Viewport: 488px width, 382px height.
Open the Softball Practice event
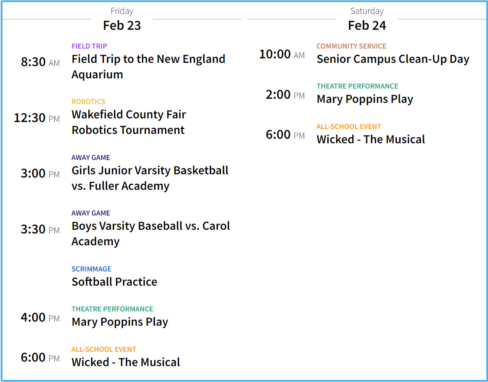(114, 282)
